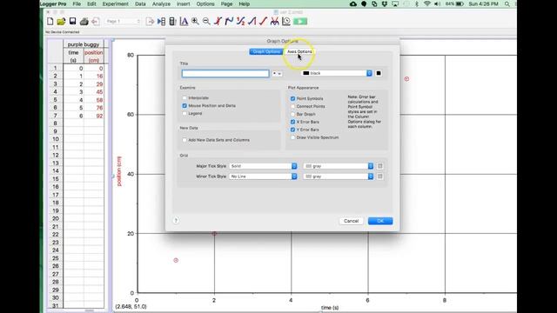This screenshot has height=313, width=557.
Task: Click the OK button
Action: pos(380,221)
